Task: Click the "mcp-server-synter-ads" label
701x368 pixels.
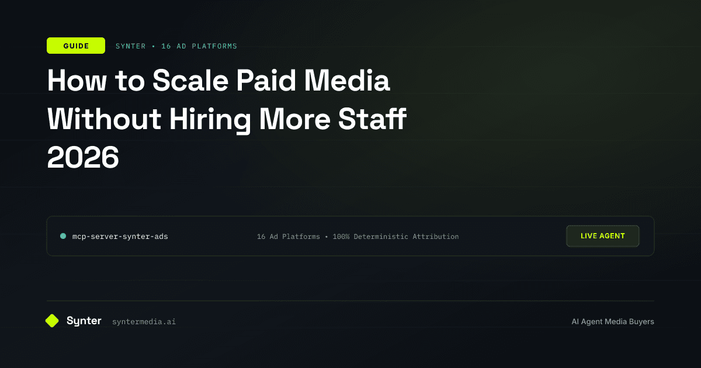Action: point(120,237)
